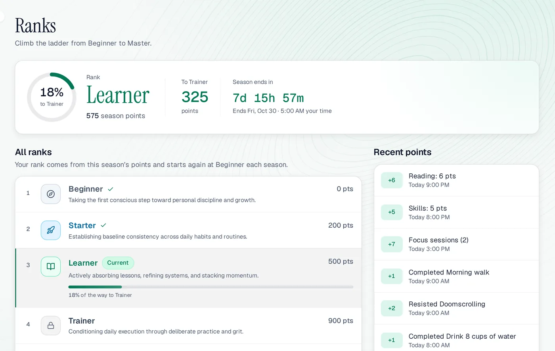
Task: Click the +5 badge for Skills
Action: coord(392,212)
